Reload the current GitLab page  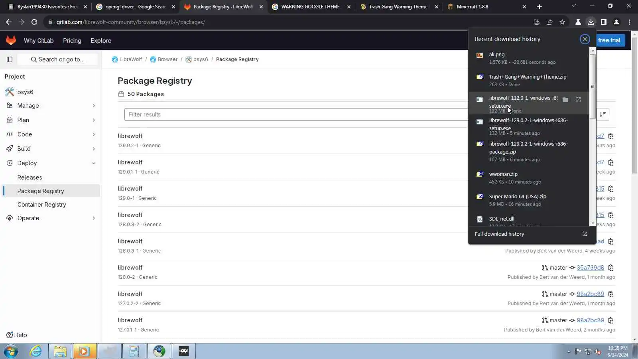[34, 22]
